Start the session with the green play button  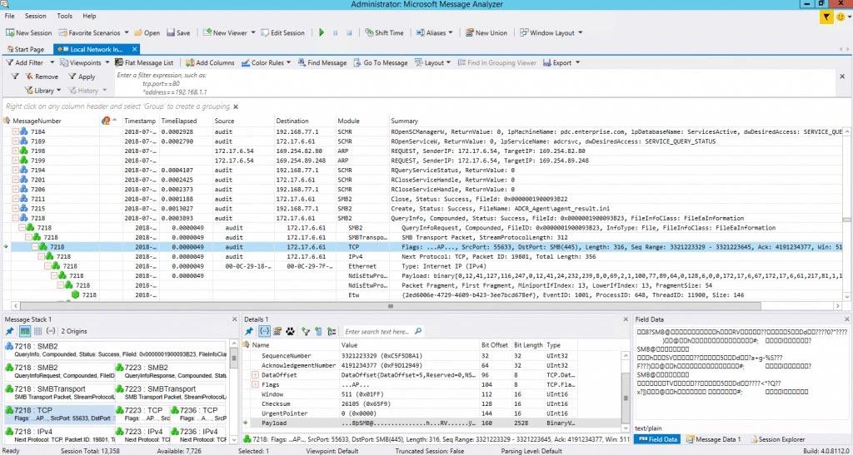point(322,32)
